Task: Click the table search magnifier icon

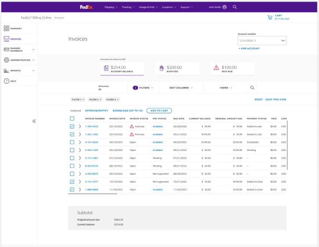Action: coord(252,88)
